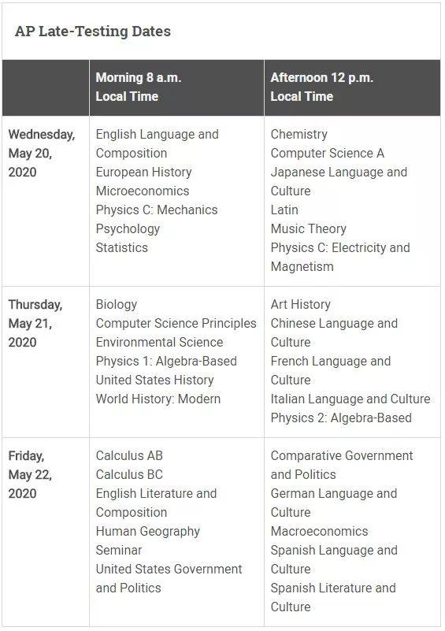The image size is (445, 631).
Task: Click Human Geography exam entry
Action: (x=147, y=532)
